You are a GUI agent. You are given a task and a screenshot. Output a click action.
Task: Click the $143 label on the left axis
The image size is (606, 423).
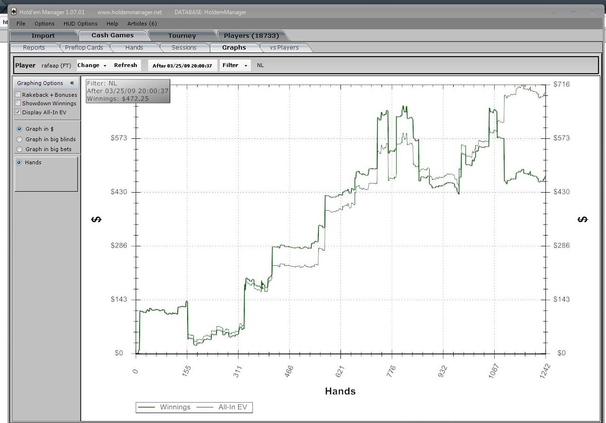pos(119,299)
